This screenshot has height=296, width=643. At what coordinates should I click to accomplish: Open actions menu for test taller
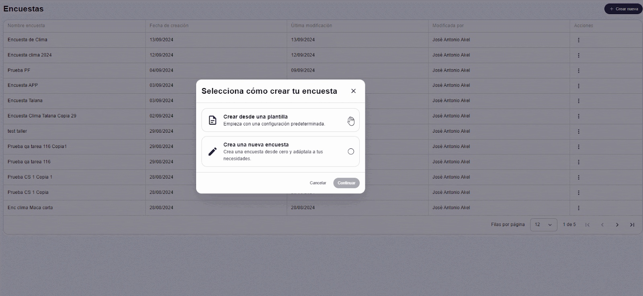pos(579,132)
